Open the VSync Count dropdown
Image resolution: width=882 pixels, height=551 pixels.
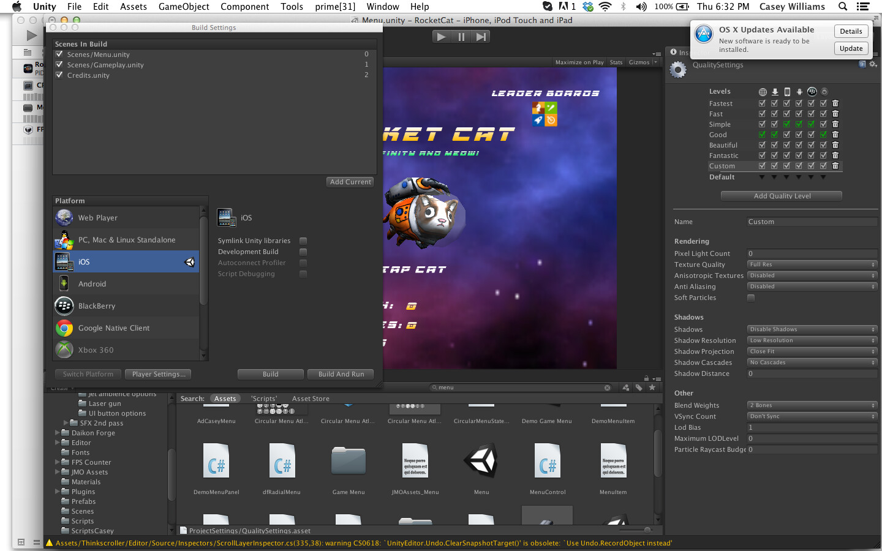[812, 416]
